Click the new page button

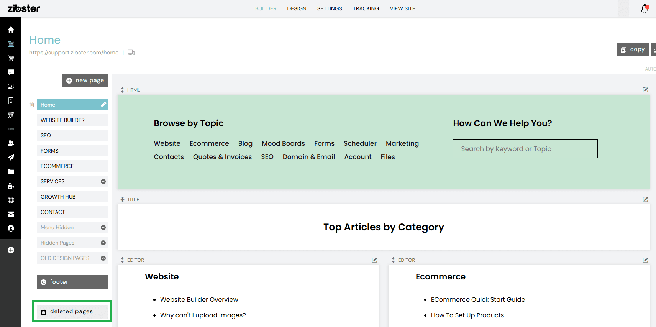click(x=85, y=81)
